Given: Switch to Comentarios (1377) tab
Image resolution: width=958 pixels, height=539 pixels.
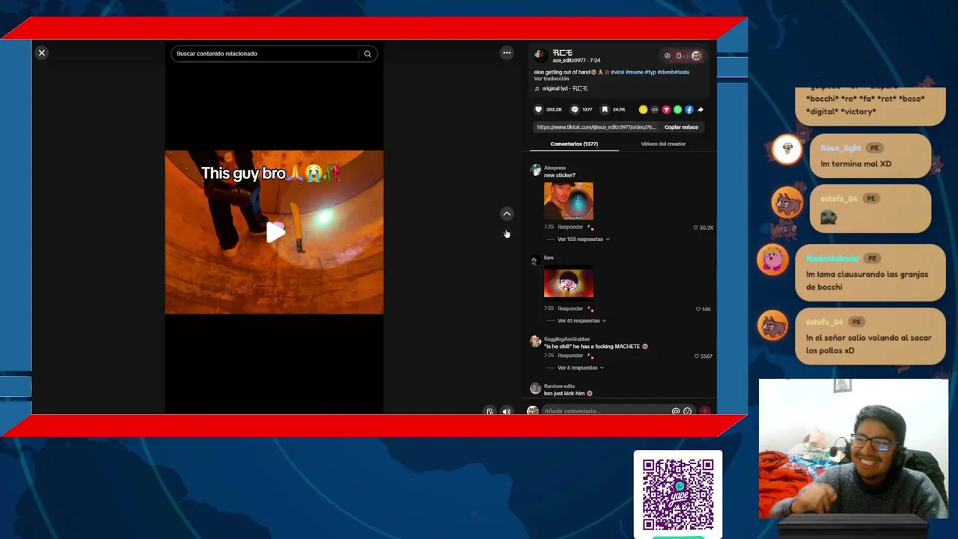Looking at the screenshot, I should click(x=574, y=144).
